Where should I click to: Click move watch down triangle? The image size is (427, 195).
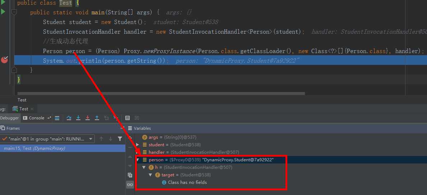(130, 166)
